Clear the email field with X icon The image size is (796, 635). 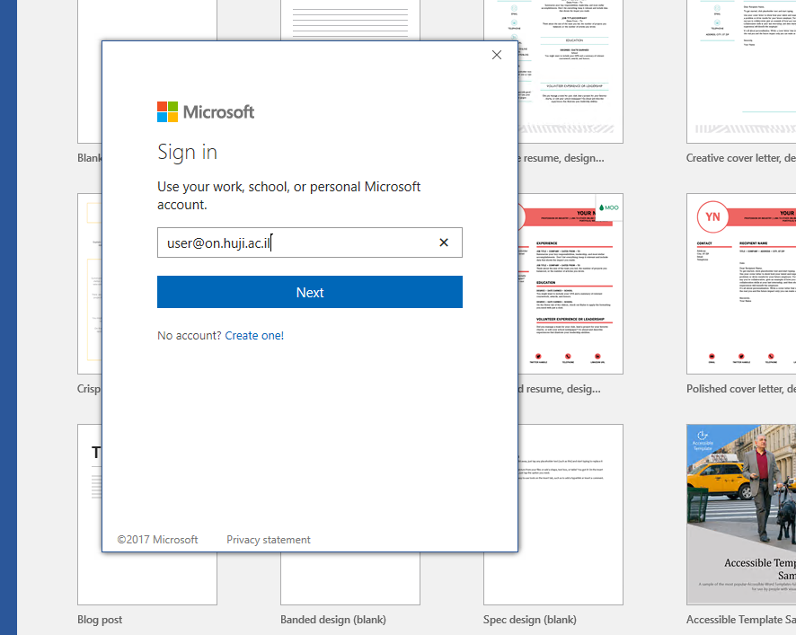(x=444, y=243)
